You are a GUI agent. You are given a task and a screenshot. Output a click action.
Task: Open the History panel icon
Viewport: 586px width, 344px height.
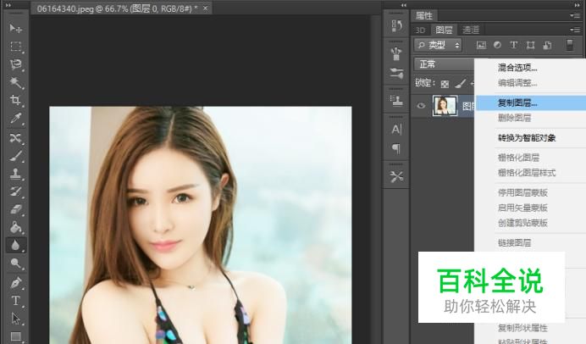(396, 25)
